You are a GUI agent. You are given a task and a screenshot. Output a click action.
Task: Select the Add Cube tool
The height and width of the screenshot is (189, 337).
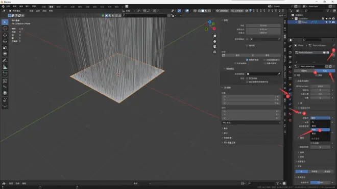tap(5, 74)
